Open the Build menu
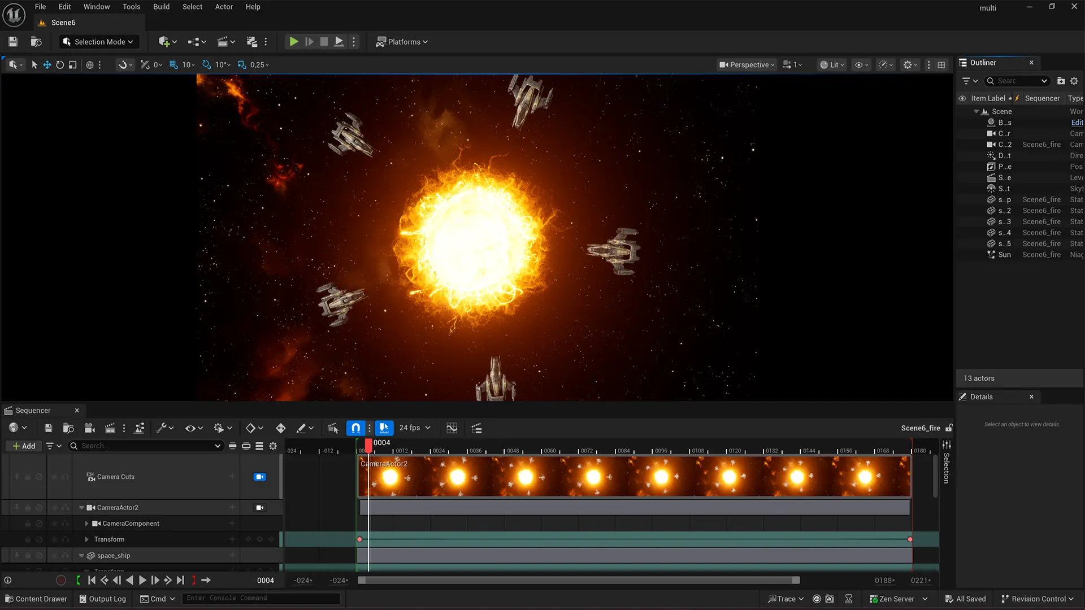This screenshot has width=1085, height=610. click(161, 7)
